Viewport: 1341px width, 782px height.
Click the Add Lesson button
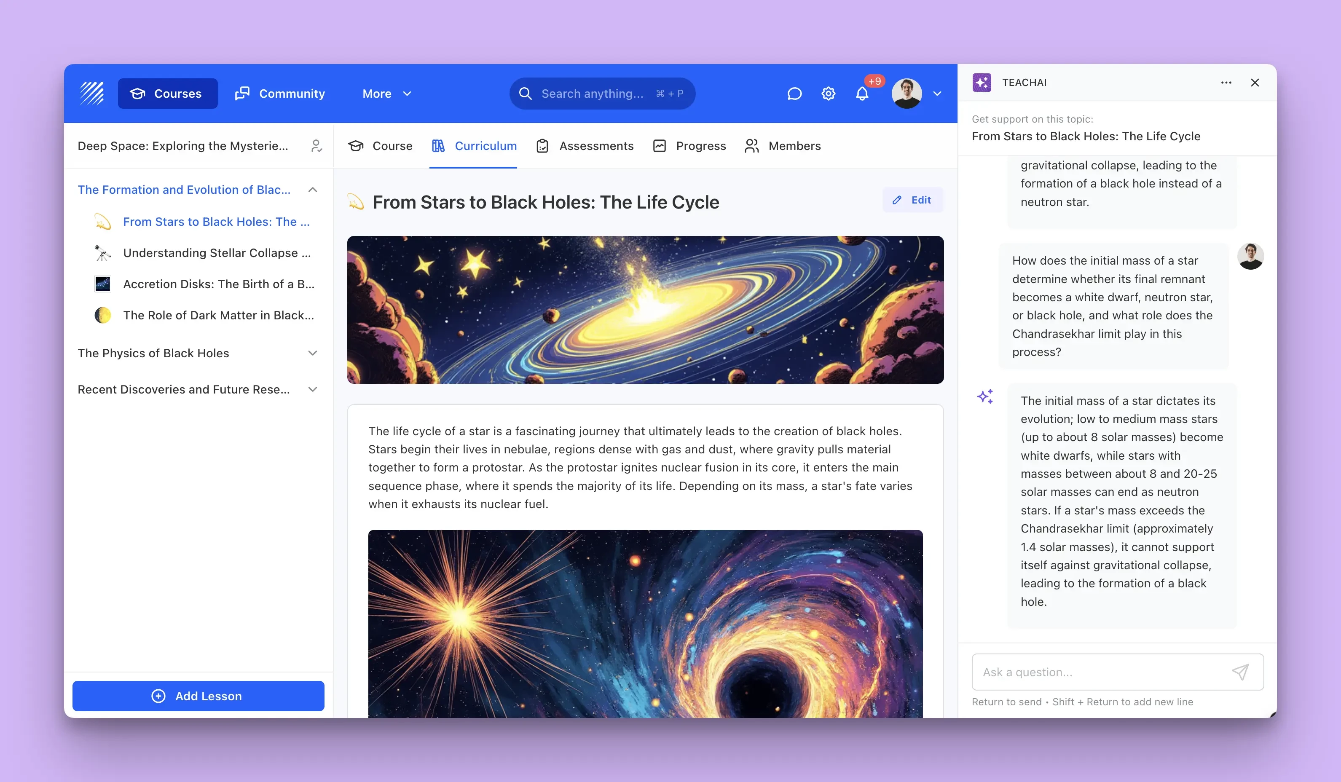[198, 696]
